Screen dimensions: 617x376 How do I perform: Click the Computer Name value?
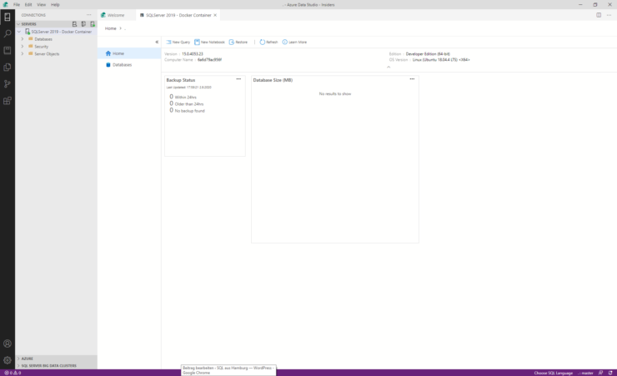click(209, 60)
